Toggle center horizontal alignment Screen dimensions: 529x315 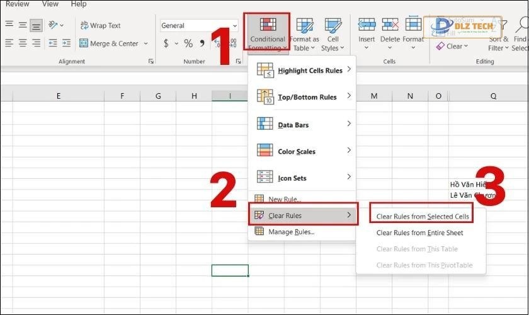23,43
